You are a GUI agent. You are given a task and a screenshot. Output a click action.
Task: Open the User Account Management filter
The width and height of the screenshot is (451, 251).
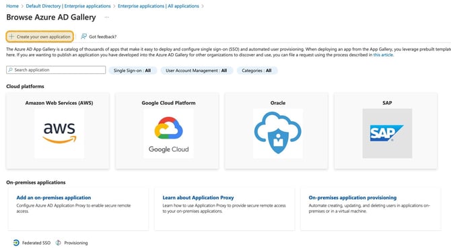click(x=197, y=71)
